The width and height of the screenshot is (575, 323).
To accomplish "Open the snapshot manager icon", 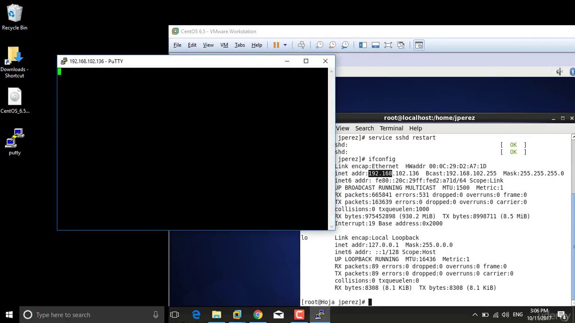I will pyautogui.click(x=345, y=45).
